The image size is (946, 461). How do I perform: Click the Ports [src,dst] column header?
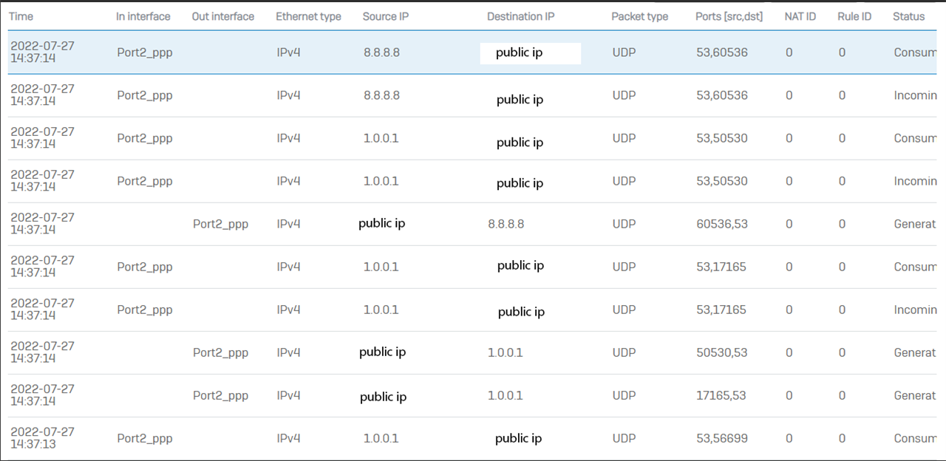point(729,16)
